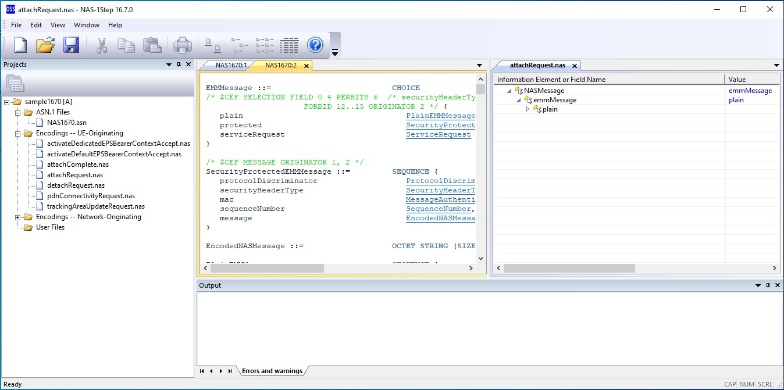Viewport: 784px width, 390px height.
Task: Open a file using the folder icon
Action: click(45, 45)
